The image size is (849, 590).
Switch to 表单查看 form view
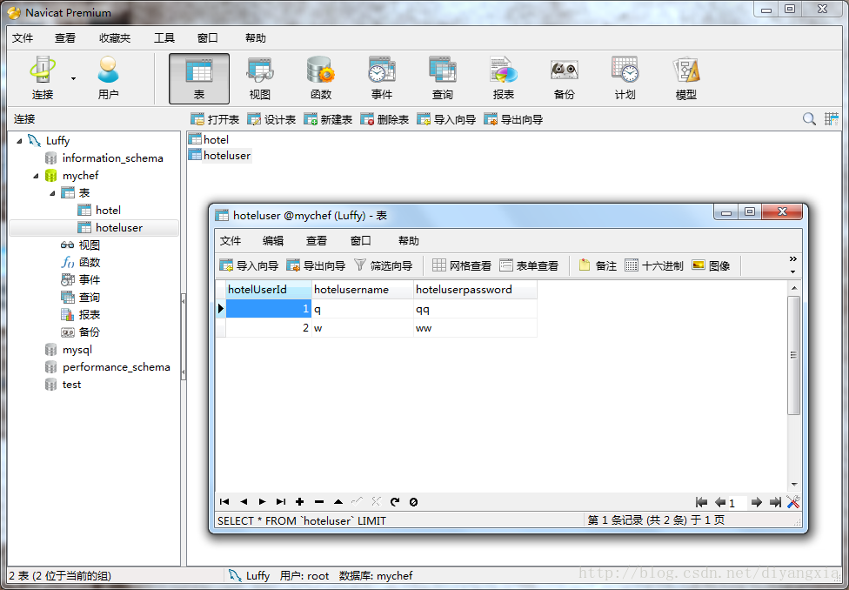(x=529, y=265)
